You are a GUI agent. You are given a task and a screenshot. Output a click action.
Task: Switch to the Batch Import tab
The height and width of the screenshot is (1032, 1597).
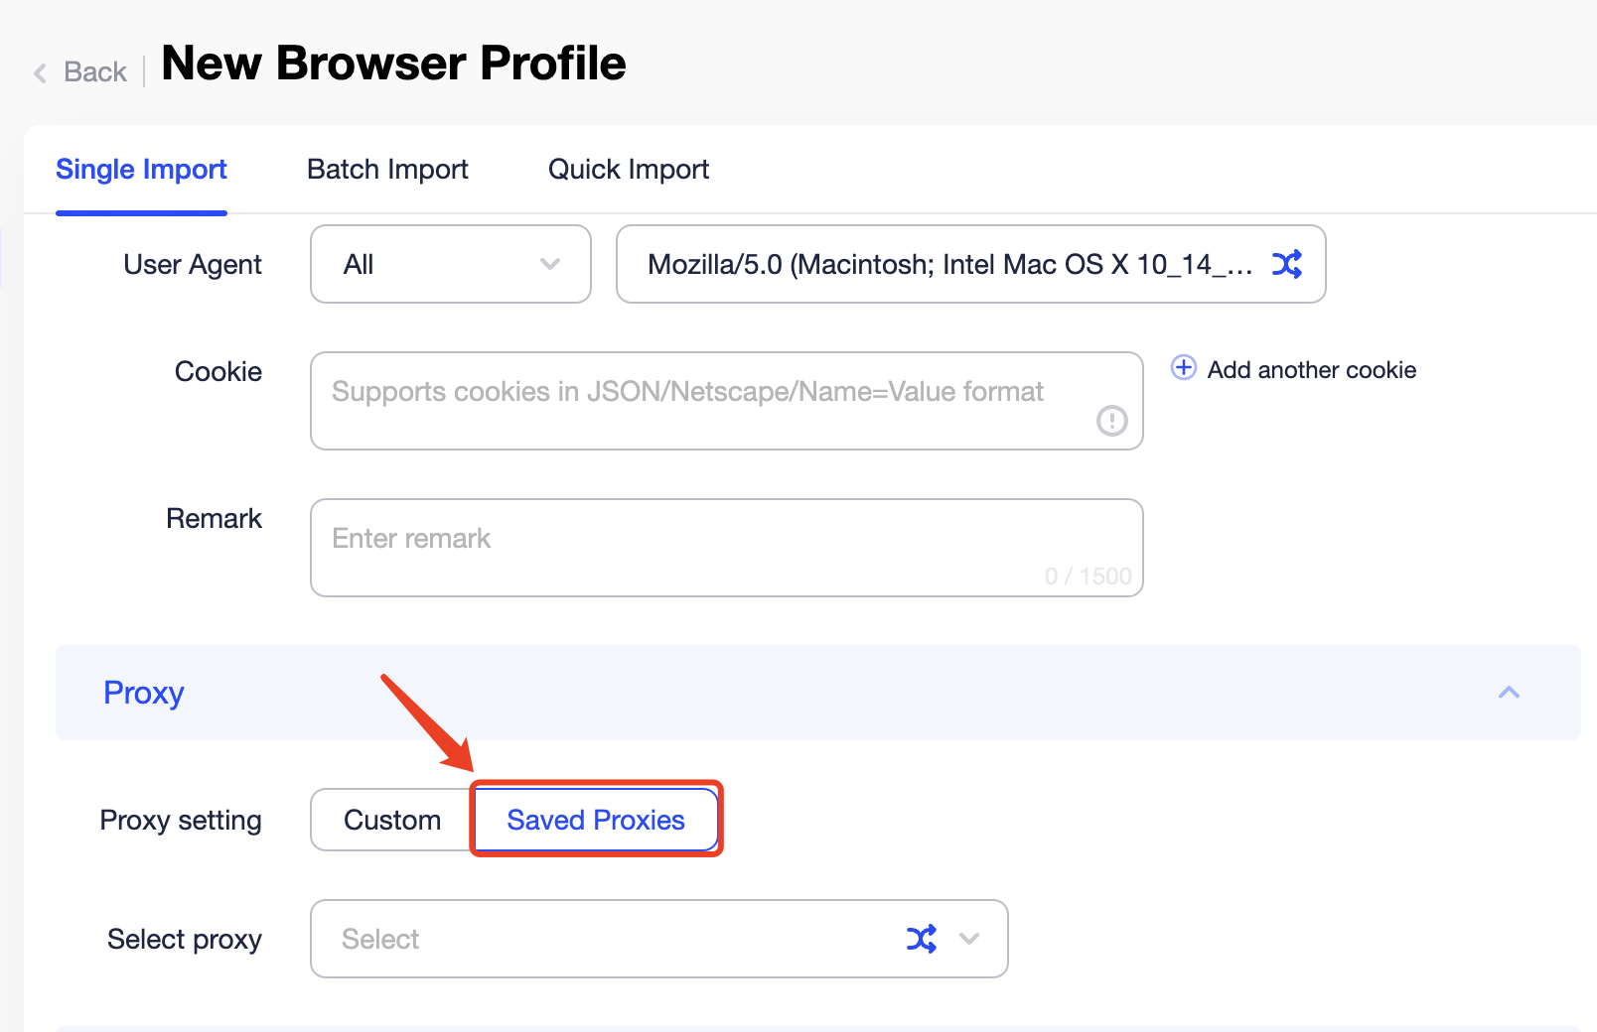pyautogui.click(x=387, y=169)
